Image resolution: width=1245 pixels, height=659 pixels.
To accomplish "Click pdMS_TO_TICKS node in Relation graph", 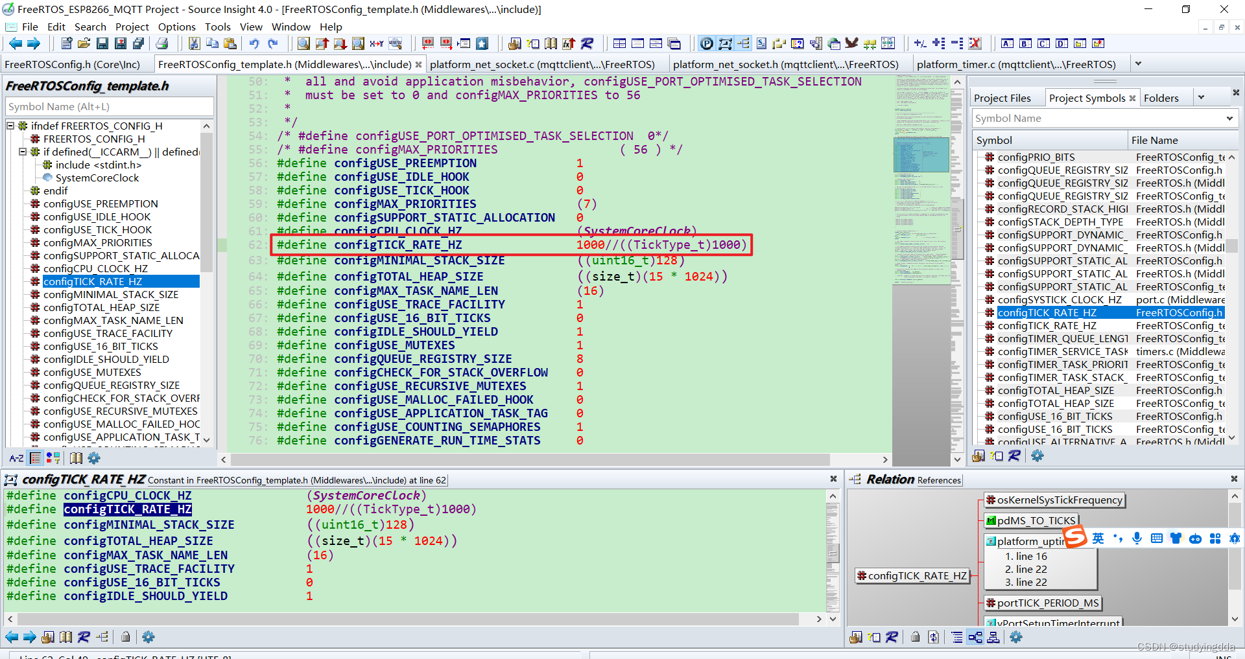I will [1030, 520].
